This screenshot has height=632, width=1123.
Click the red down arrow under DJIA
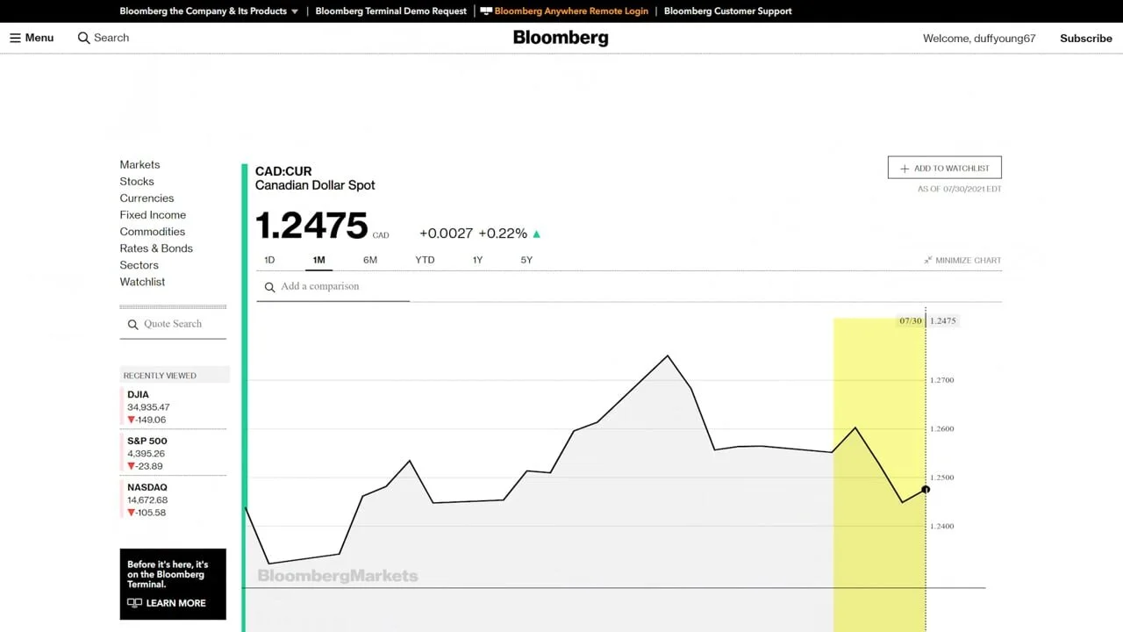pyautogui.click(x=132, y=420)
